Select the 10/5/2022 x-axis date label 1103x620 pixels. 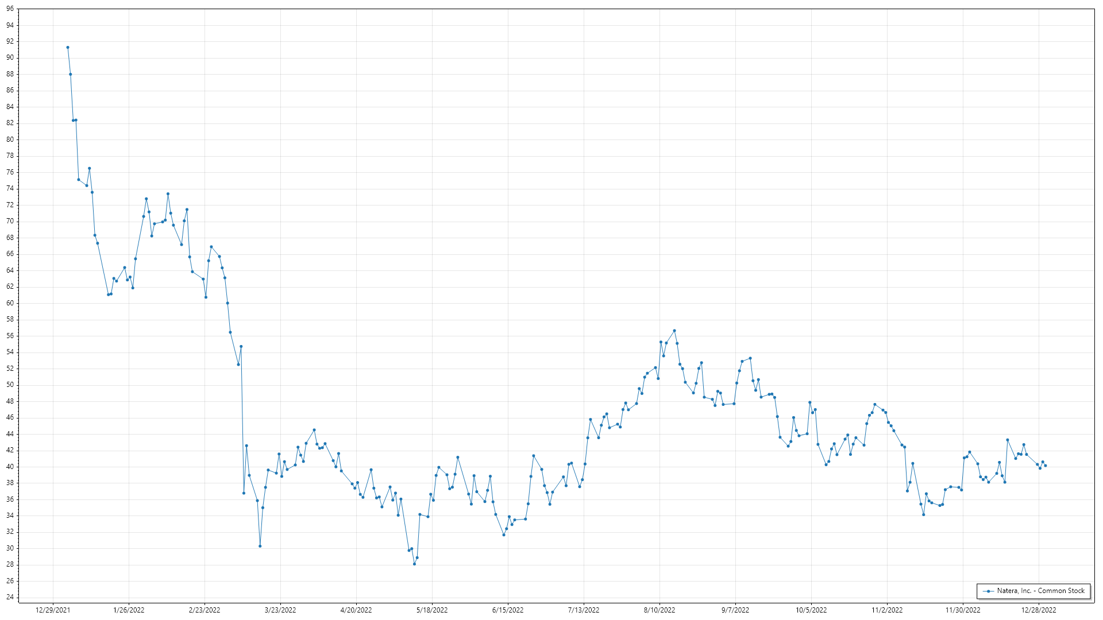[811, 610]
